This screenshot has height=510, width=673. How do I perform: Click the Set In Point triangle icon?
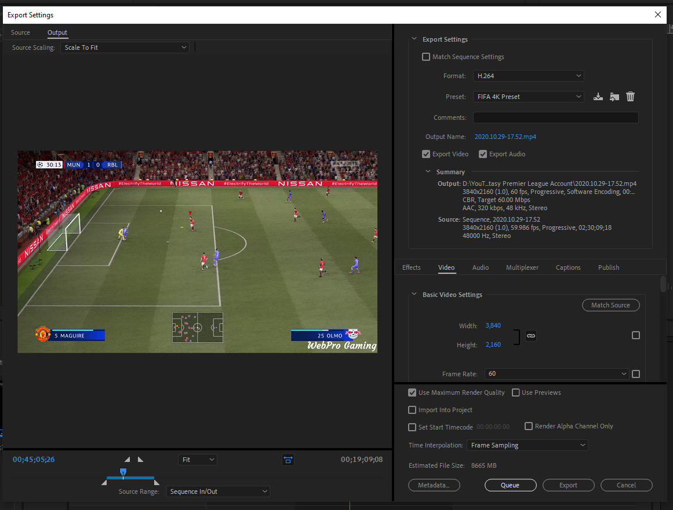click(x=128, y=459)
